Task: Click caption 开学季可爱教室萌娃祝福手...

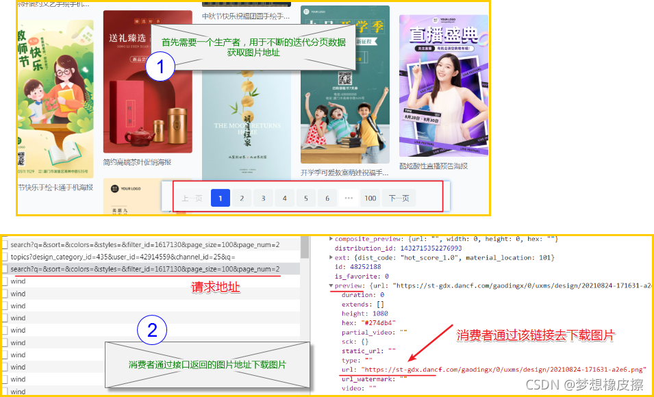Action: (x=344, y=172)
